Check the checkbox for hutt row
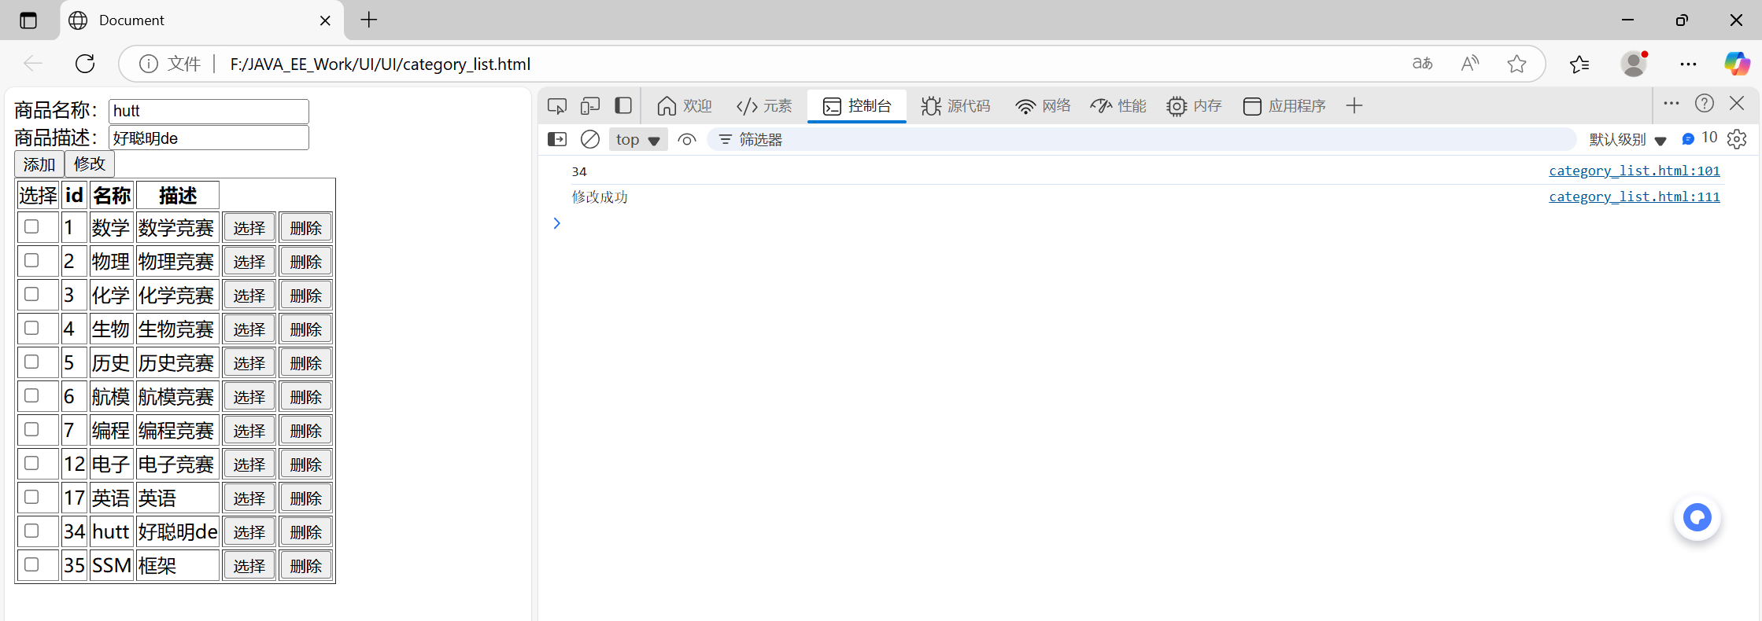1762x621 pixels. pos(31,531)
